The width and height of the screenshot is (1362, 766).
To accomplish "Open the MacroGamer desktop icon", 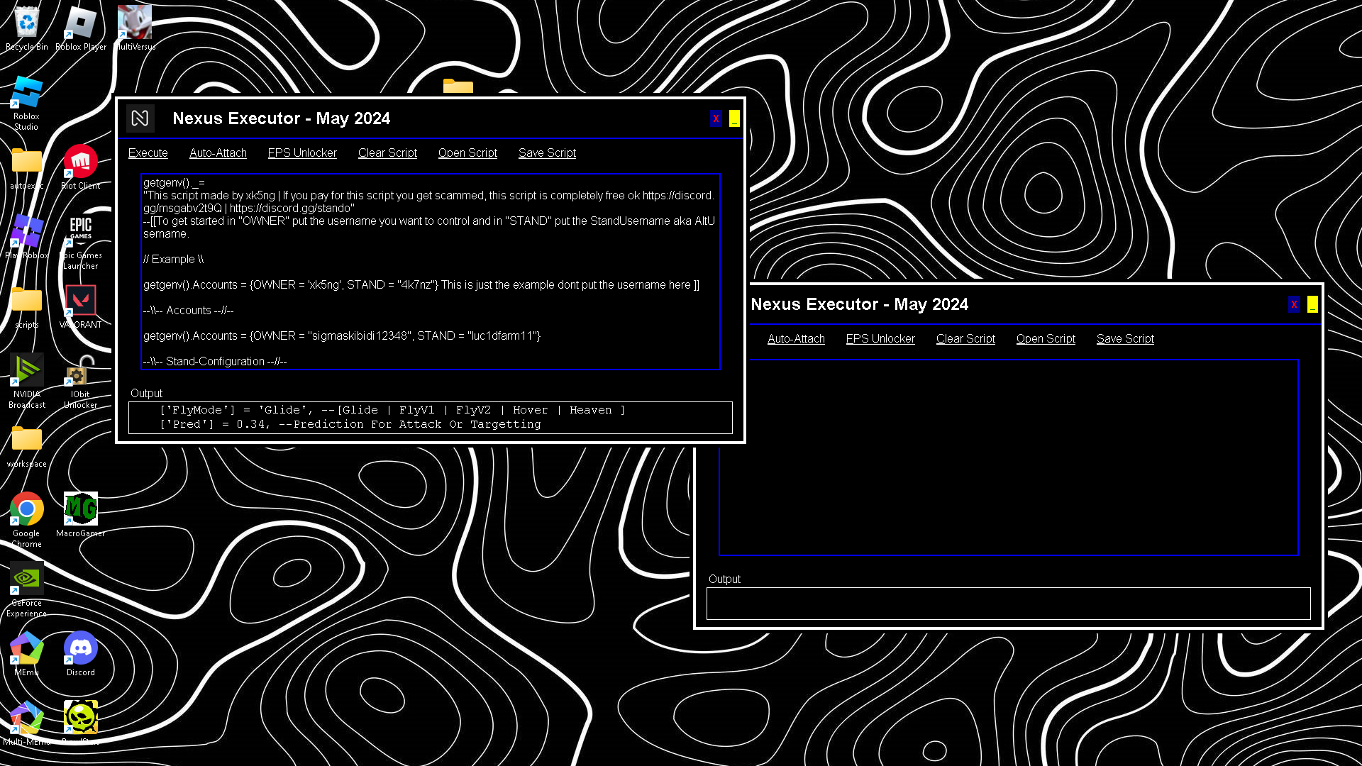I will click(x=80, y=509).
